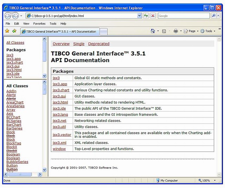The width and height of the screenshot is (225, 188).
Task: Open the BubbleSeries class link
Action: [17, 162]
